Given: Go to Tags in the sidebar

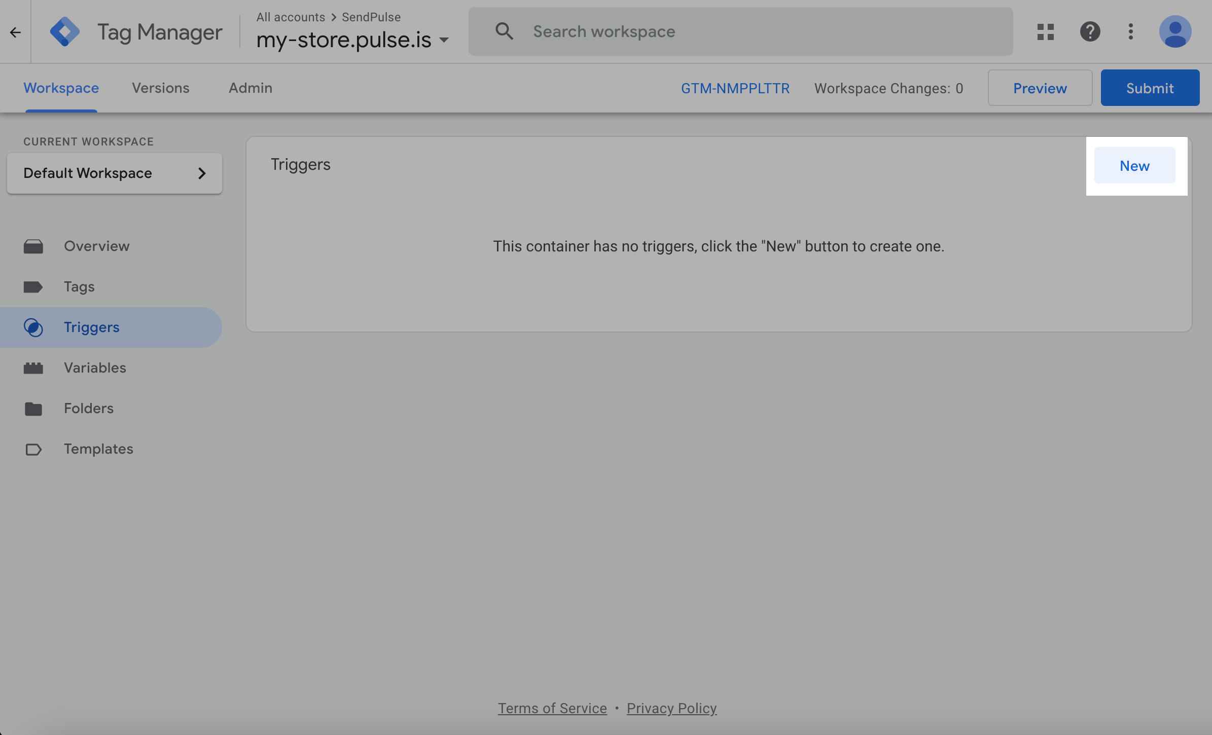Looking at the screenshot, I should (x=79, y=287).
